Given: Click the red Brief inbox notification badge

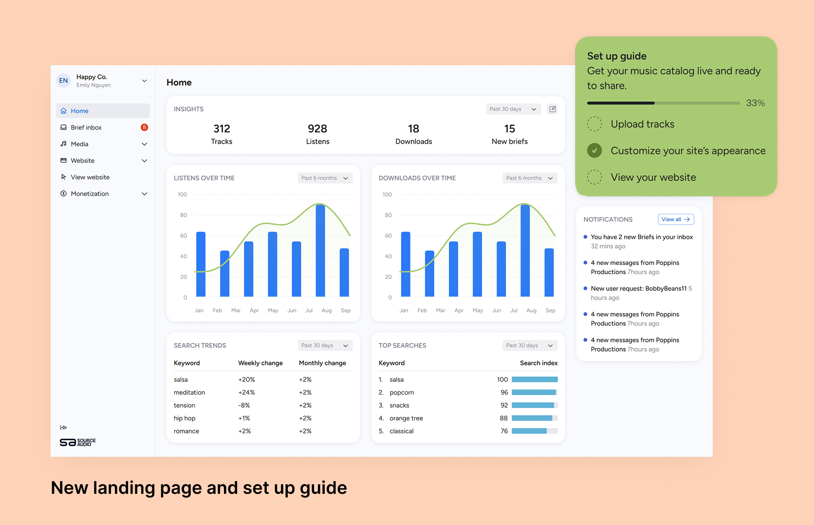Looking at the screenshot, I should point(144,128).
